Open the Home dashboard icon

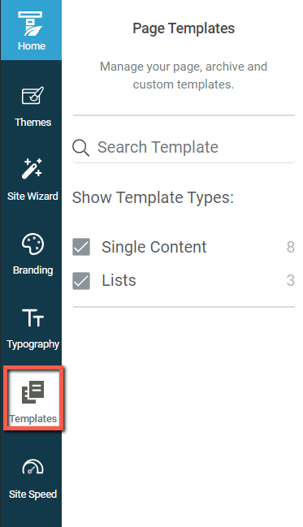[31, 24]
